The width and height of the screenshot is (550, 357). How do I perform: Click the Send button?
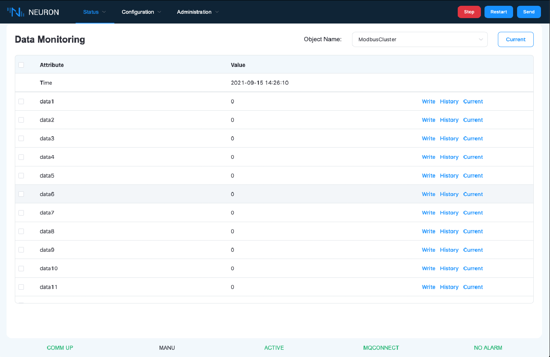pos(529,12)
